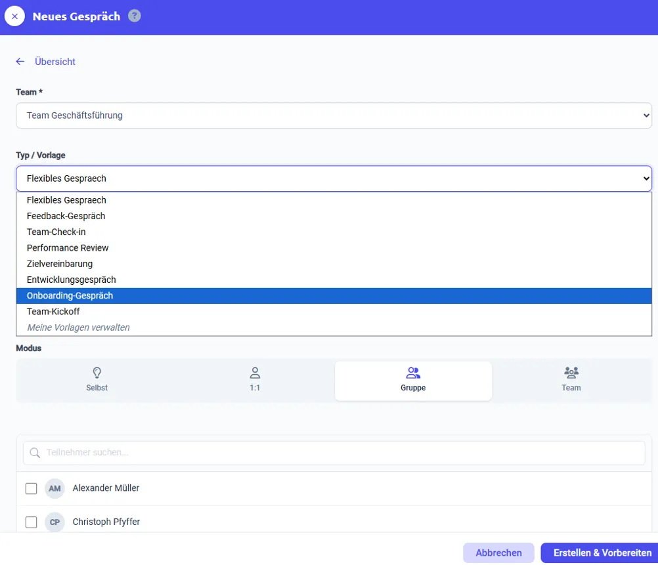Close the Neues Gespräch dialog with the X icon
Image resolution: width=658 pixels, height=565 pixels.
point(14,16)
